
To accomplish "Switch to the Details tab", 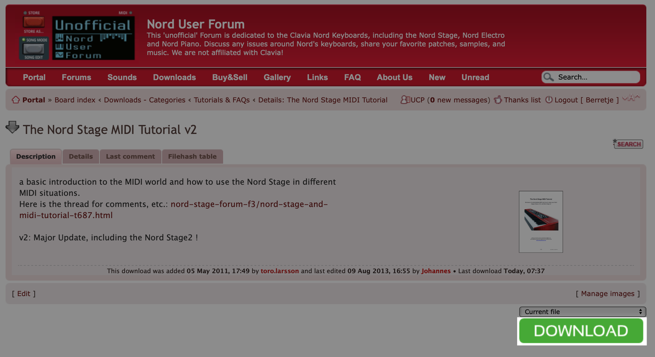I will [81, 157].
